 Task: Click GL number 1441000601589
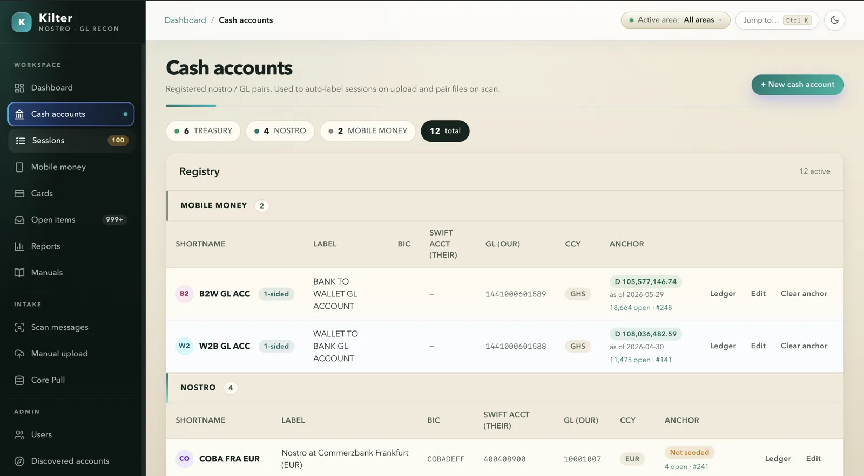click(516, 294)
